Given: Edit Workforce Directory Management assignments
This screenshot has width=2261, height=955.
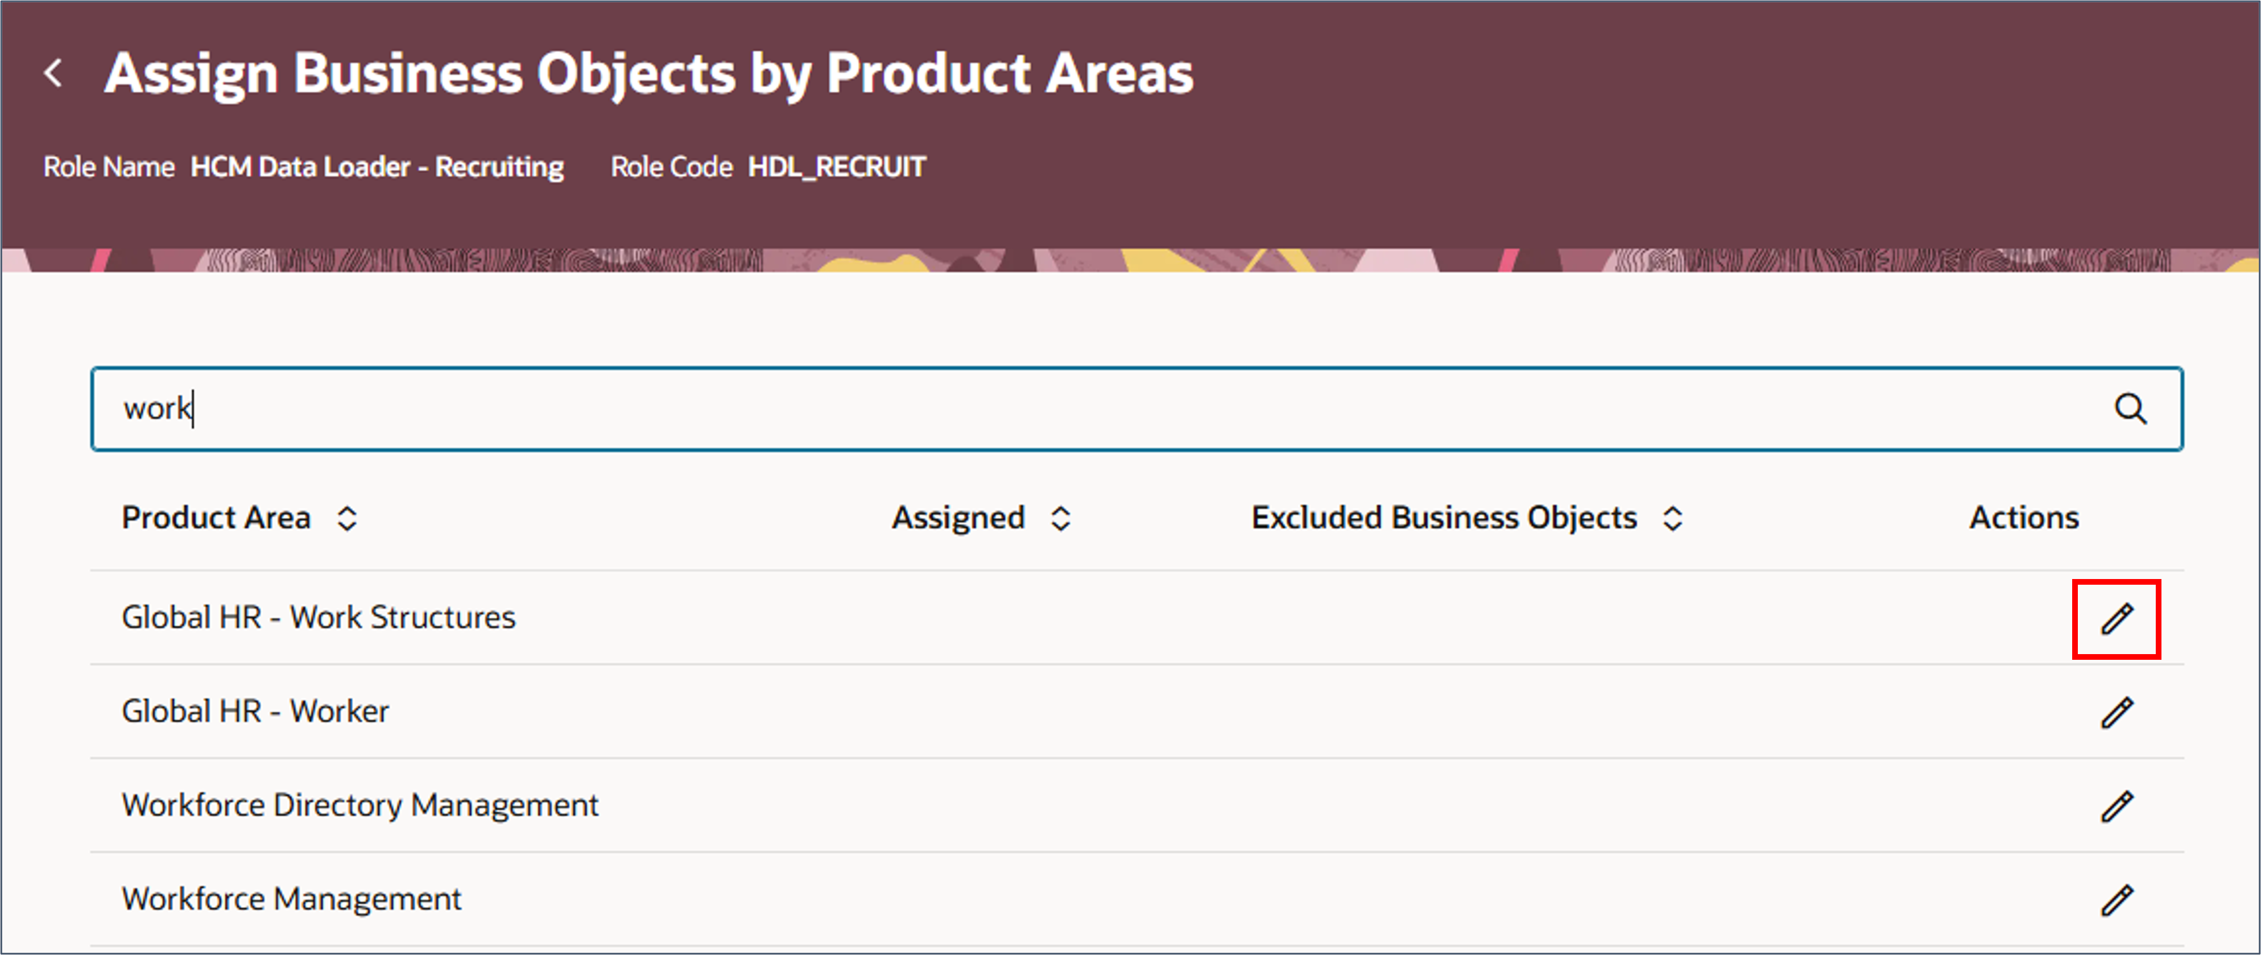Looking at the screenshot, I should point(2116,806).
